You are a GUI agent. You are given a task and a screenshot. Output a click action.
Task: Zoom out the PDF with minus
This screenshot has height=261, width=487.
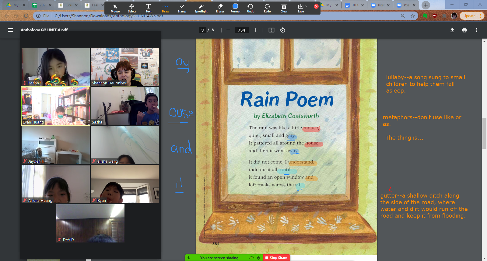[228, 30]
